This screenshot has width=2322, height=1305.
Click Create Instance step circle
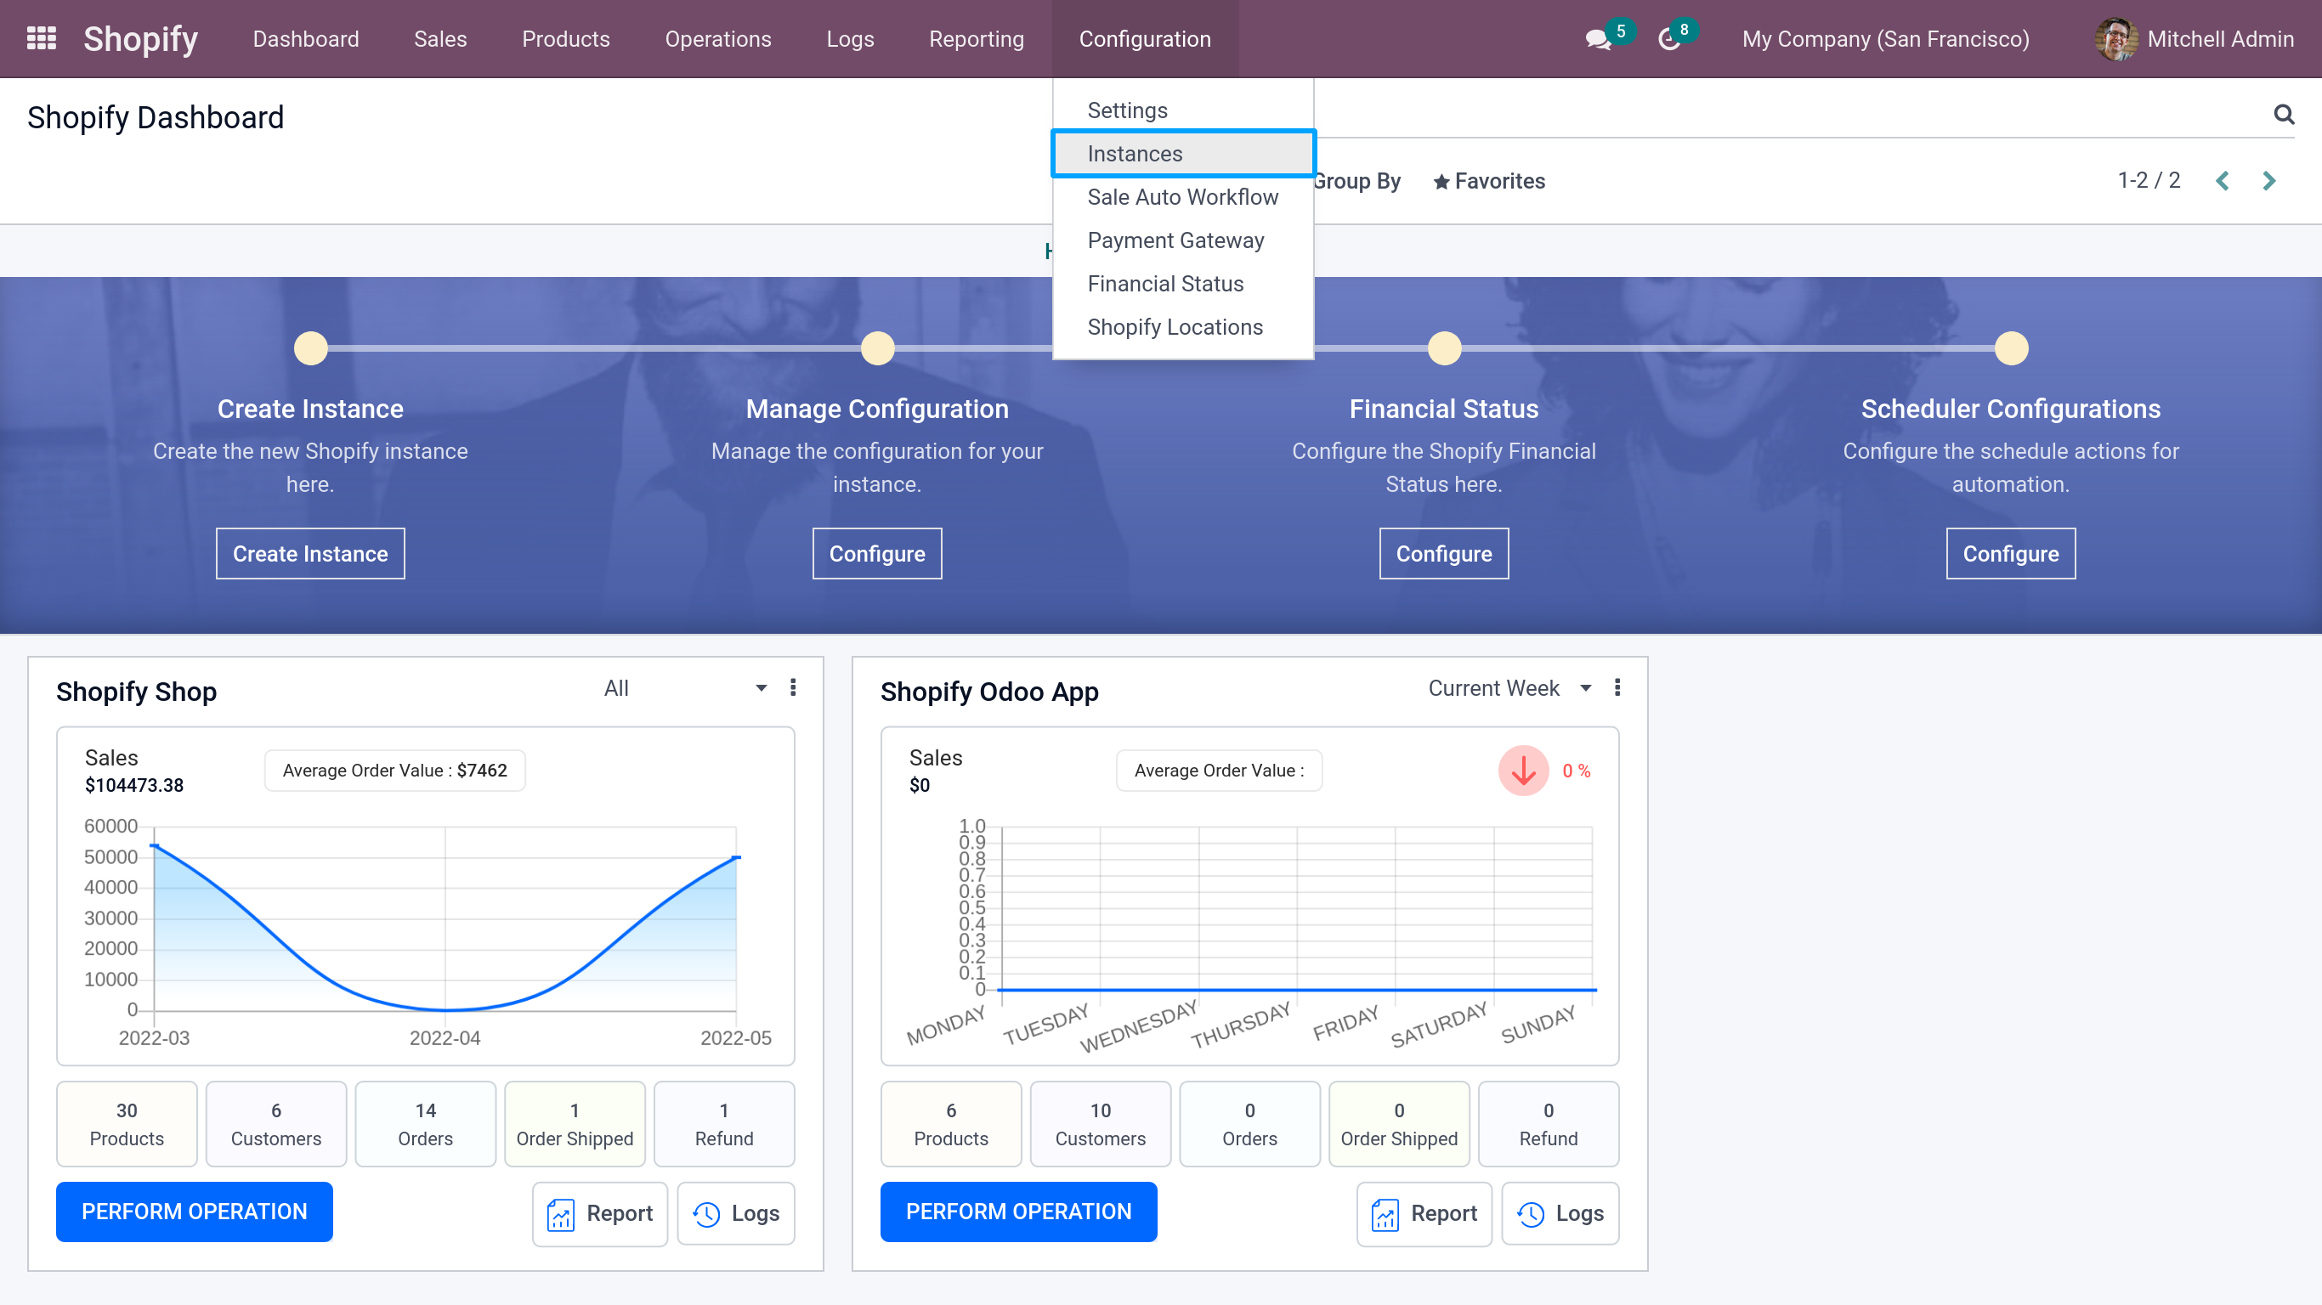click(x=311, y=347)
